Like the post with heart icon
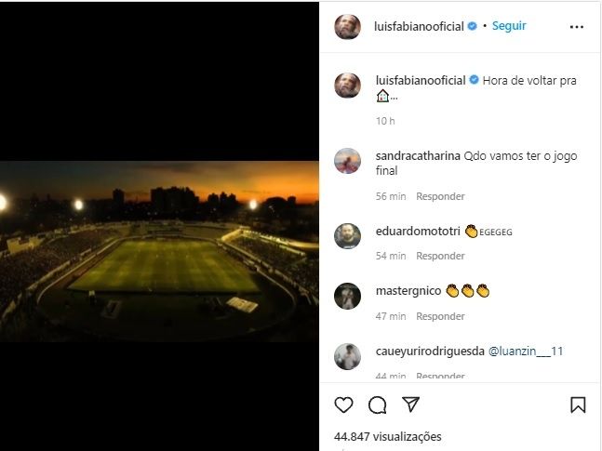The height and width of the screenshot is (451, 602). 344,405
